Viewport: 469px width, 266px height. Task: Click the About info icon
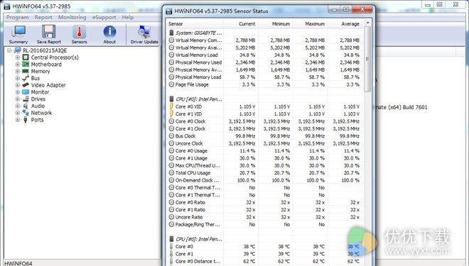(109, 32)
